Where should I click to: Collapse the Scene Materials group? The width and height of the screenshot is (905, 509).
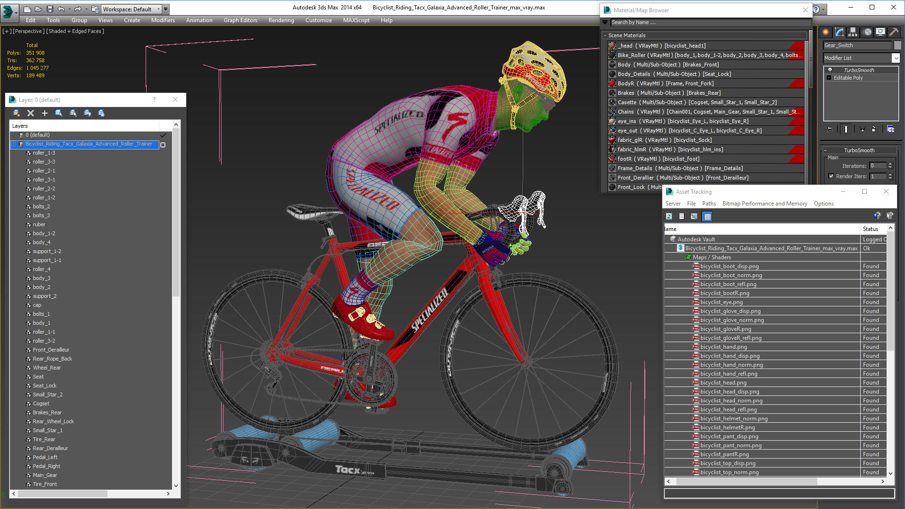605,36
